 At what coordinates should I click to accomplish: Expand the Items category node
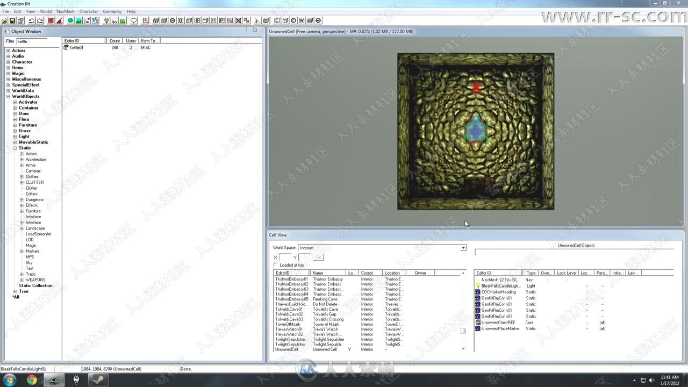[x=8, y=68]
